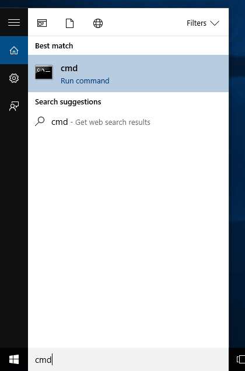Expand the Filters dropdown
This screenshot has height=371, width=245.
click(203, 23)
